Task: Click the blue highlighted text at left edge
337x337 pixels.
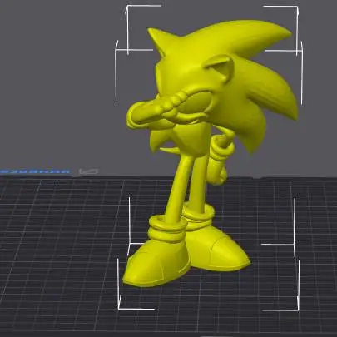Action: tap(35, 172)
